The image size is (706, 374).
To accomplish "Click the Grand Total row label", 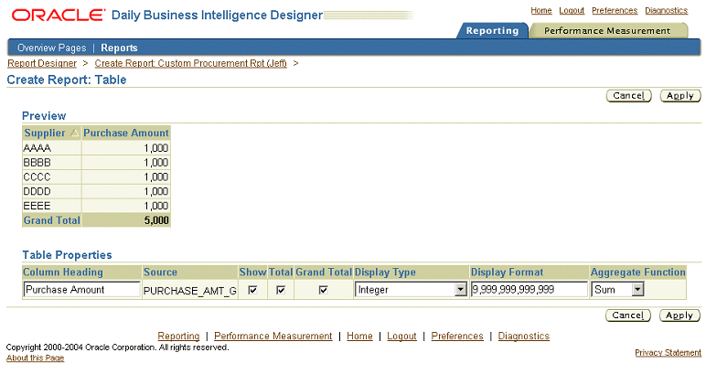I will pyautogui.click(x=52, y=220).
